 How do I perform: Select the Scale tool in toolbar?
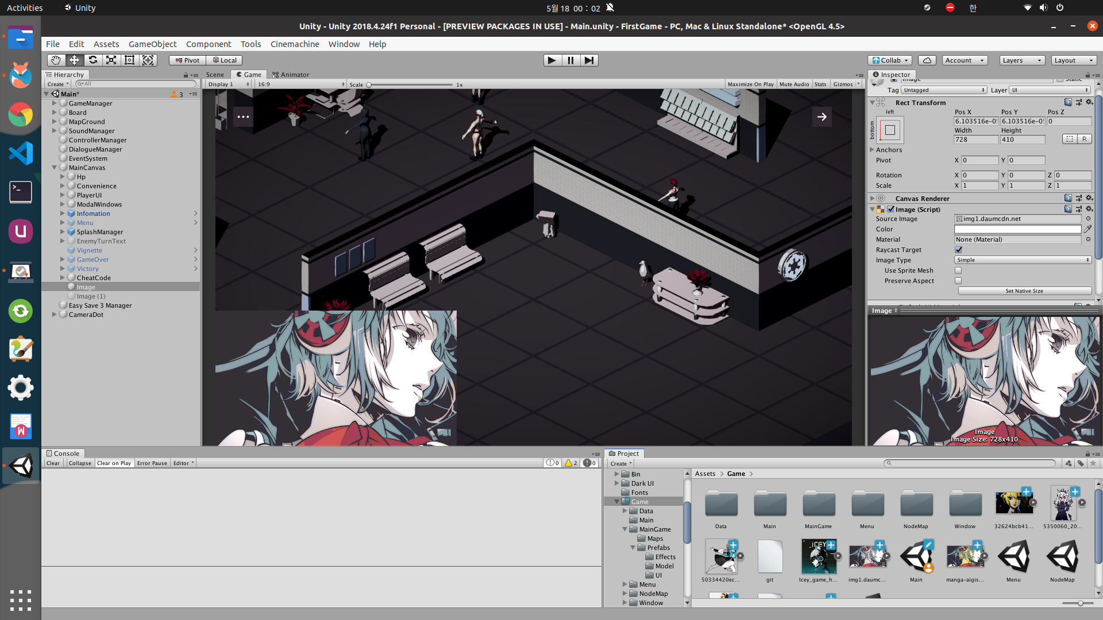coord(111,60)
